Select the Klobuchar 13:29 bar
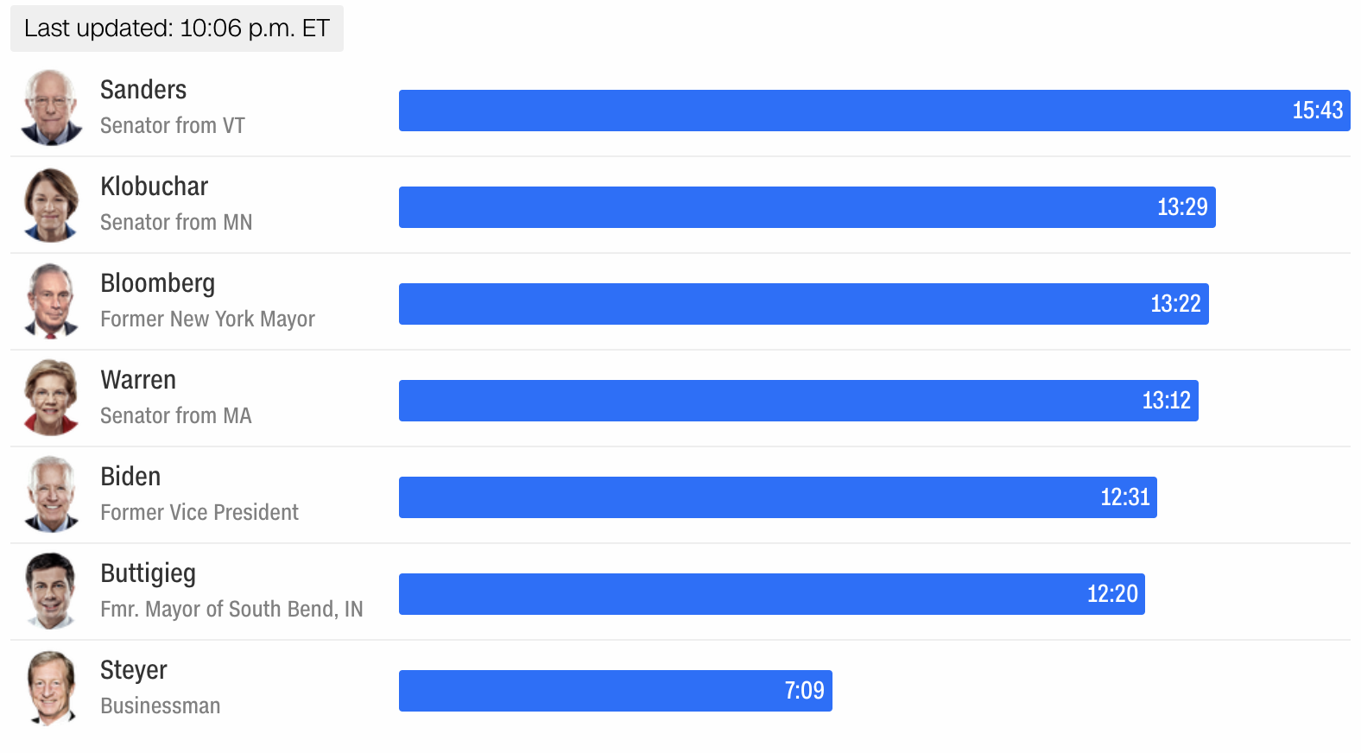Image resolution: width=1361 pixels, height=753 pixels. (x=807, y=207)
